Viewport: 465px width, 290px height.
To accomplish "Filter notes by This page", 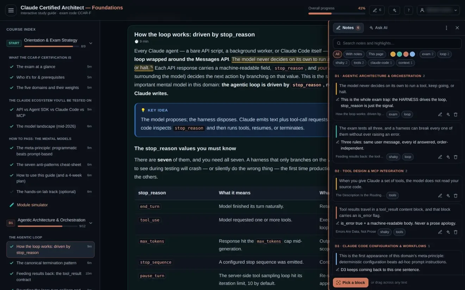I will [376, 54].
